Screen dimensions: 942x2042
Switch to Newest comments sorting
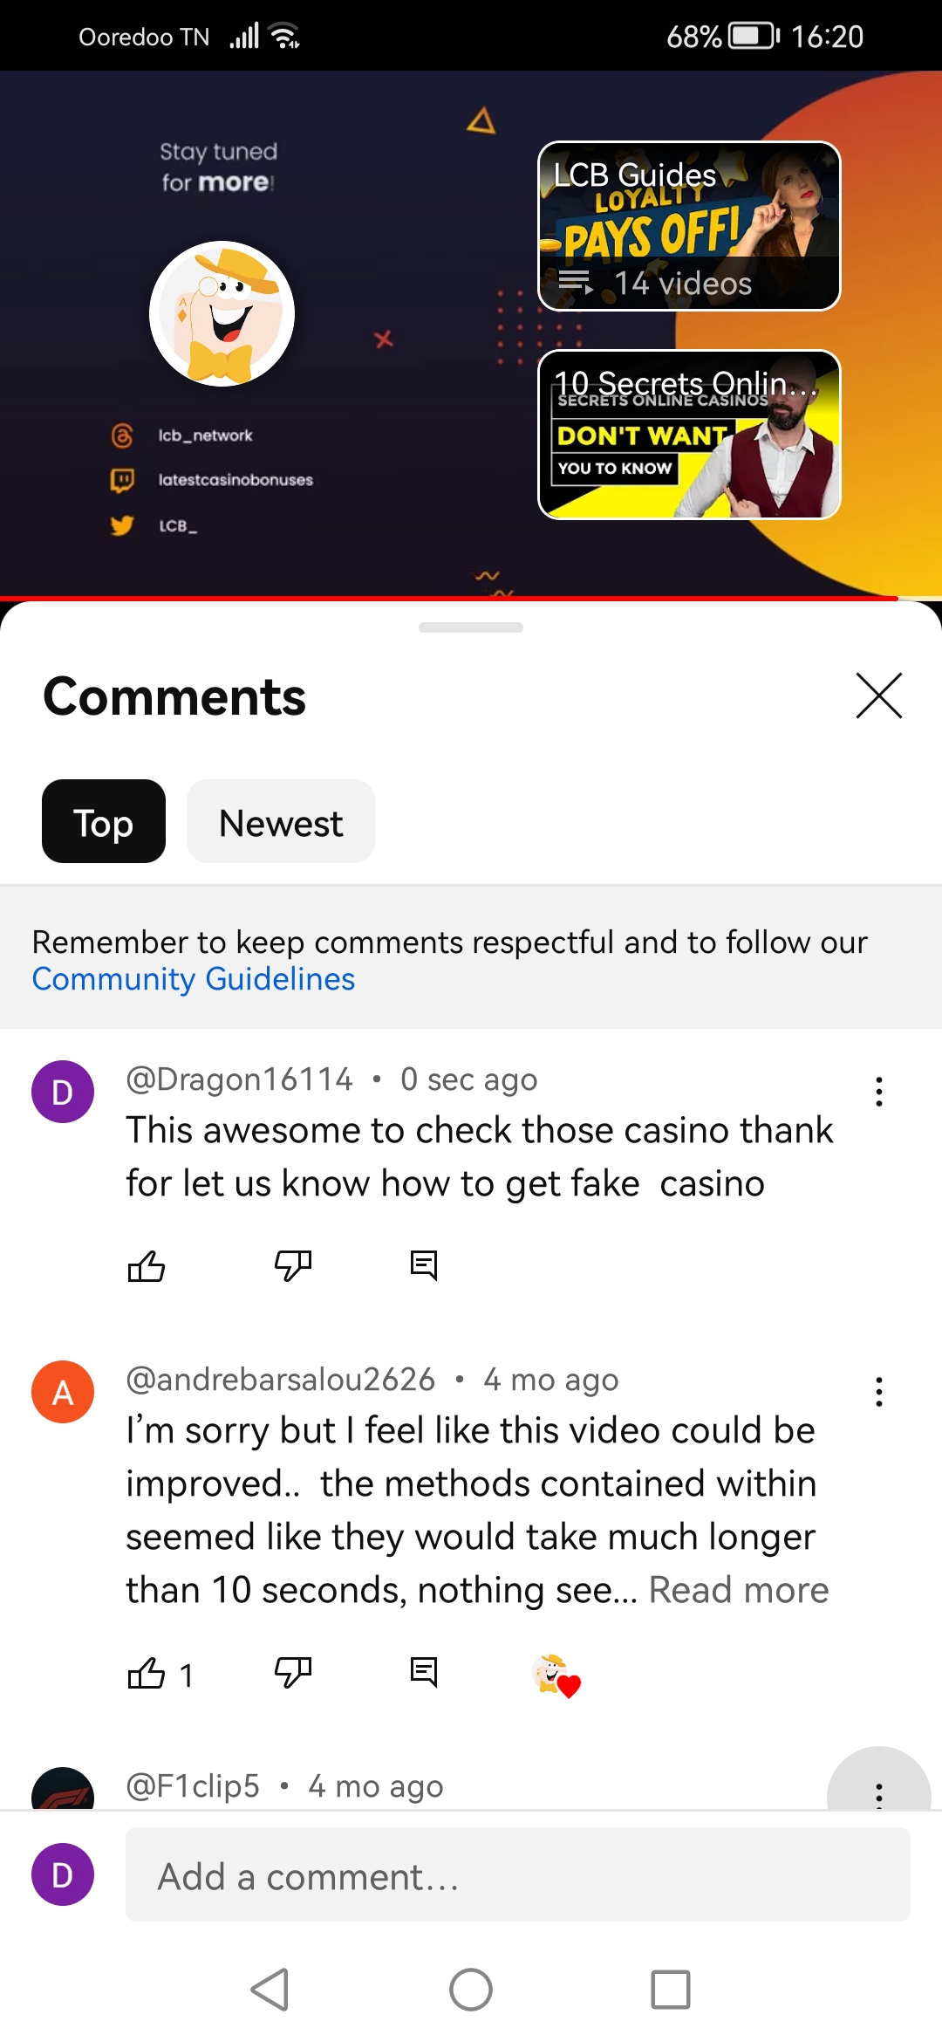point(281,821)
